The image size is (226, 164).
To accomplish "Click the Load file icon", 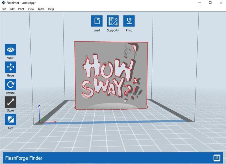I will tap(97, 21).
